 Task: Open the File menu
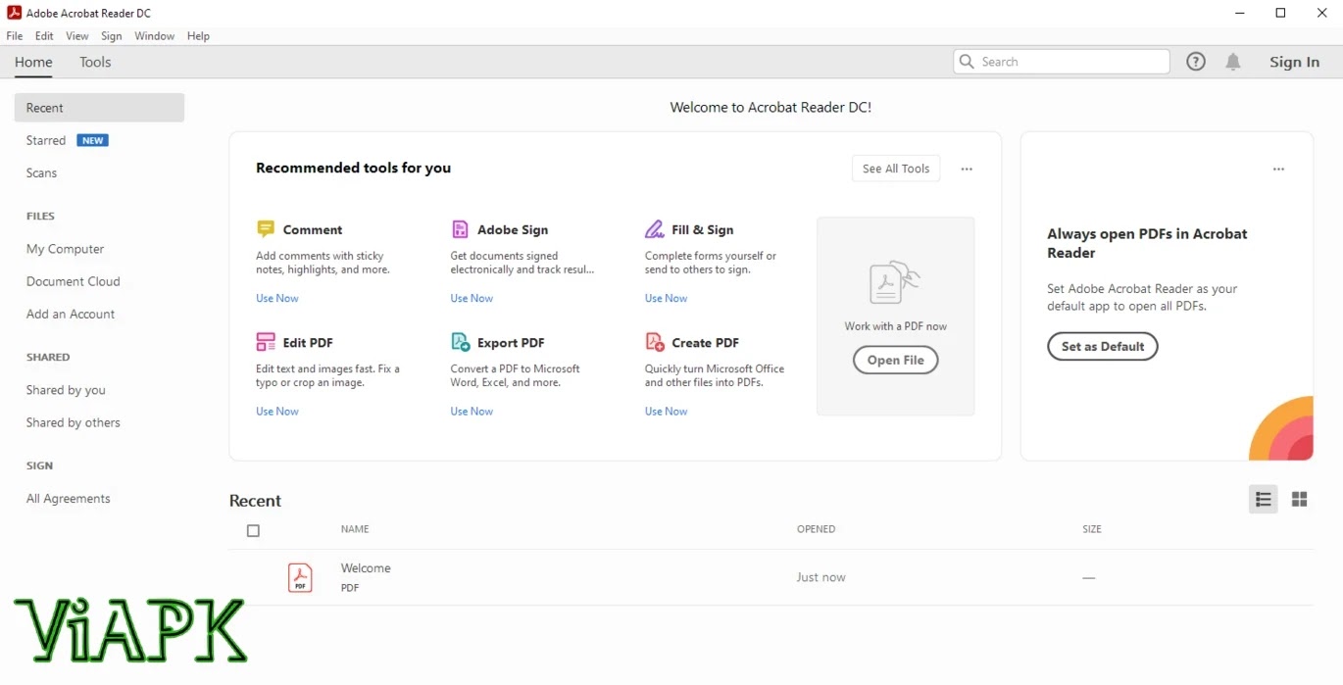click(x=14, y=36)
